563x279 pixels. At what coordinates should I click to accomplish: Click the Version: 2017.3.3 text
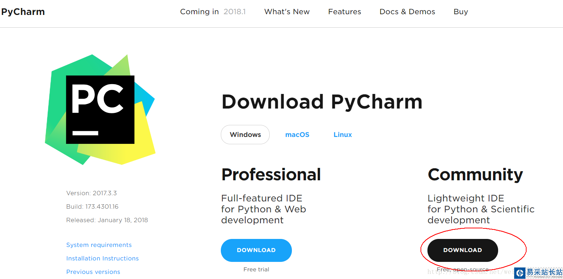point(91,193)
